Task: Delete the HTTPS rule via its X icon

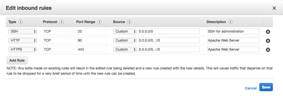Action: pos(268,50)
